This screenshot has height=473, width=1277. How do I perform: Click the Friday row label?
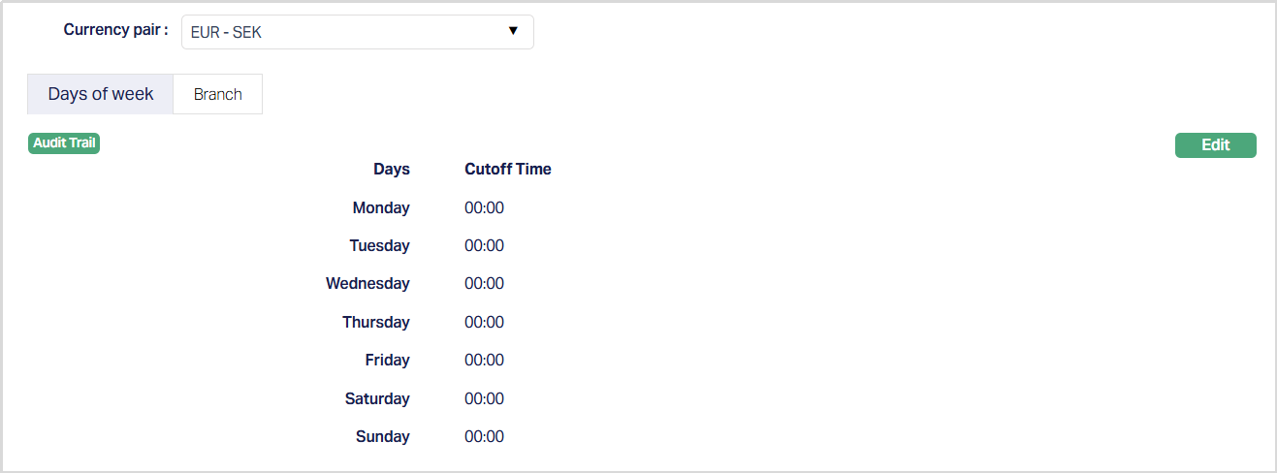387,360
